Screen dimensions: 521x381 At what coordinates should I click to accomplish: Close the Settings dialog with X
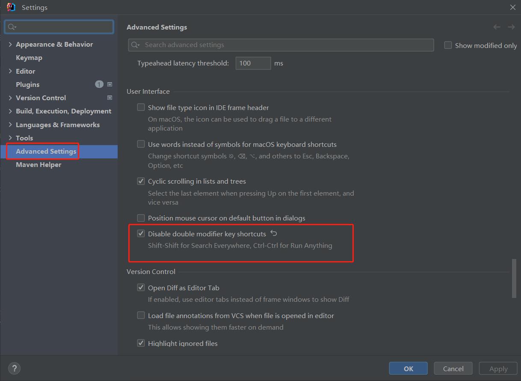coord(512,7)
